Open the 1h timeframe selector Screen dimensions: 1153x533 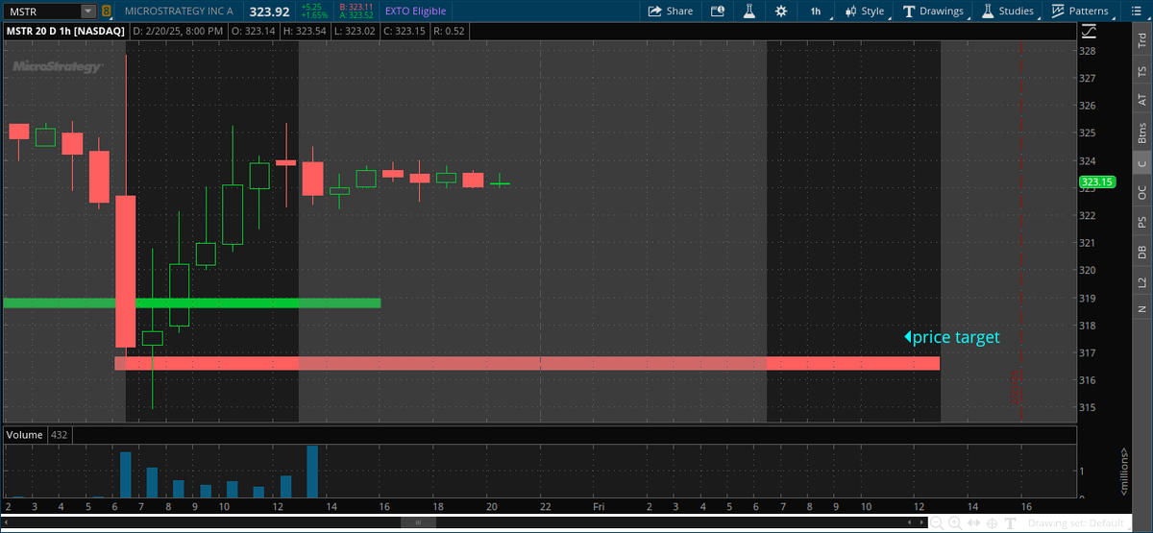pyautogui.click(x=815, y=12)
